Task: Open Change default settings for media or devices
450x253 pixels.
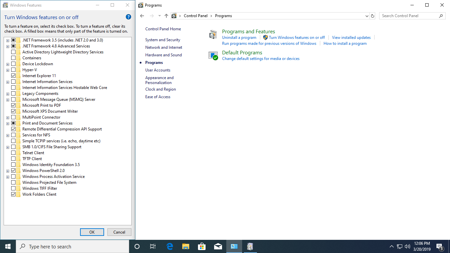Action: coord(261,59)
